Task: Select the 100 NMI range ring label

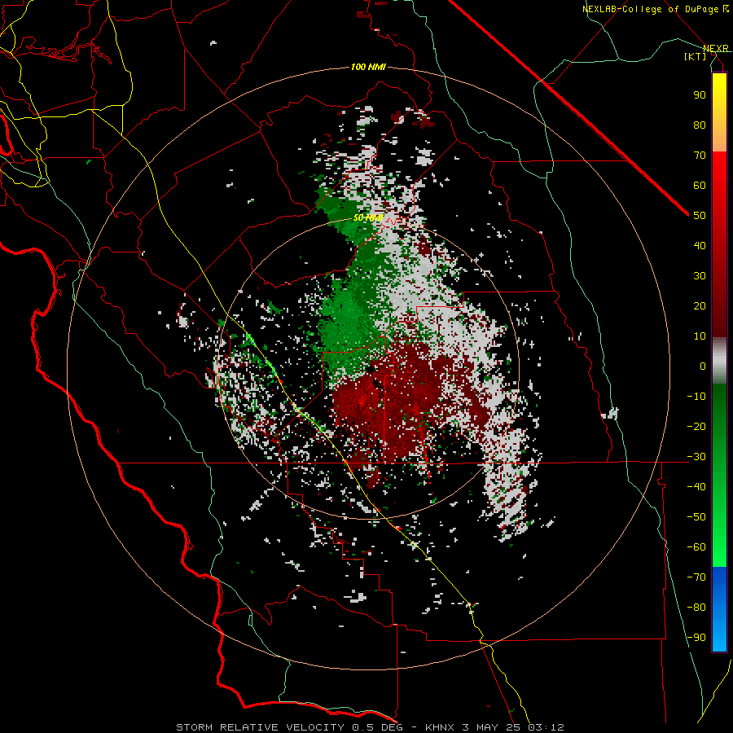Action: 368,67
